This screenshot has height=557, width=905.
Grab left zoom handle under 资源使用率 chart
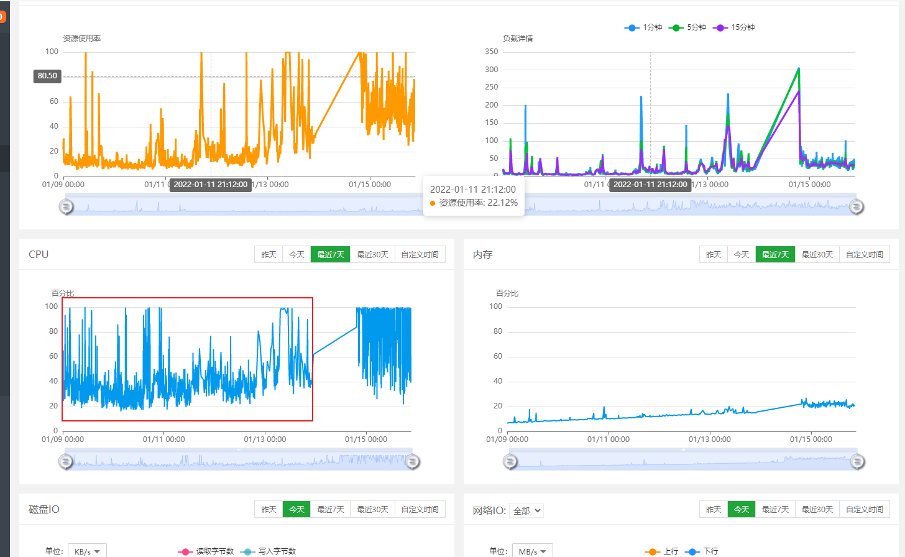[66, 206]
